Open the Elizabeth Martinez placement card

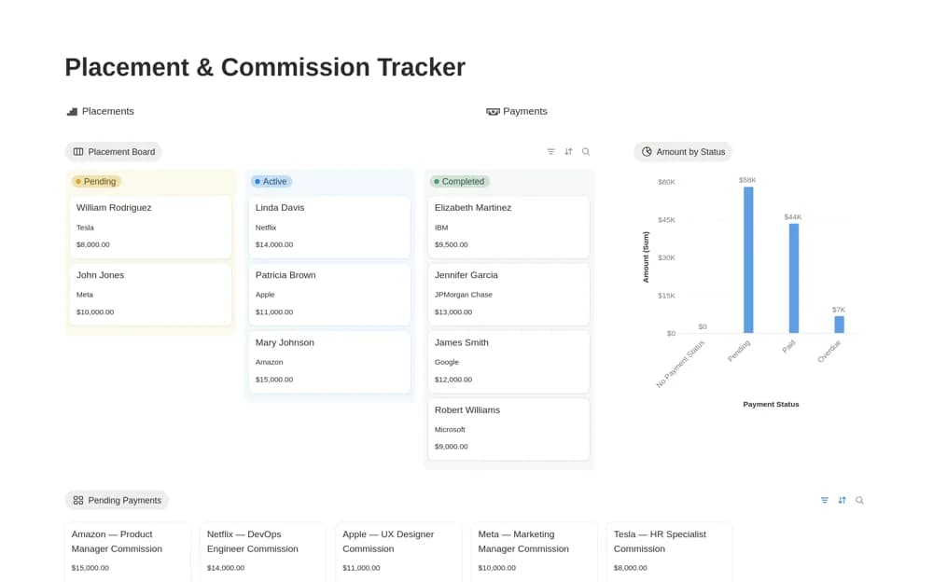[508, 227]
